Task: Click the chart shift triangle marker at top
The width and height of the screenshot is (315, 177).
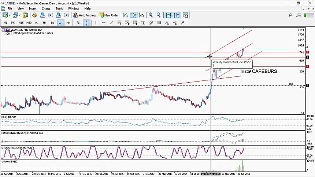Action: coord(244,28)
